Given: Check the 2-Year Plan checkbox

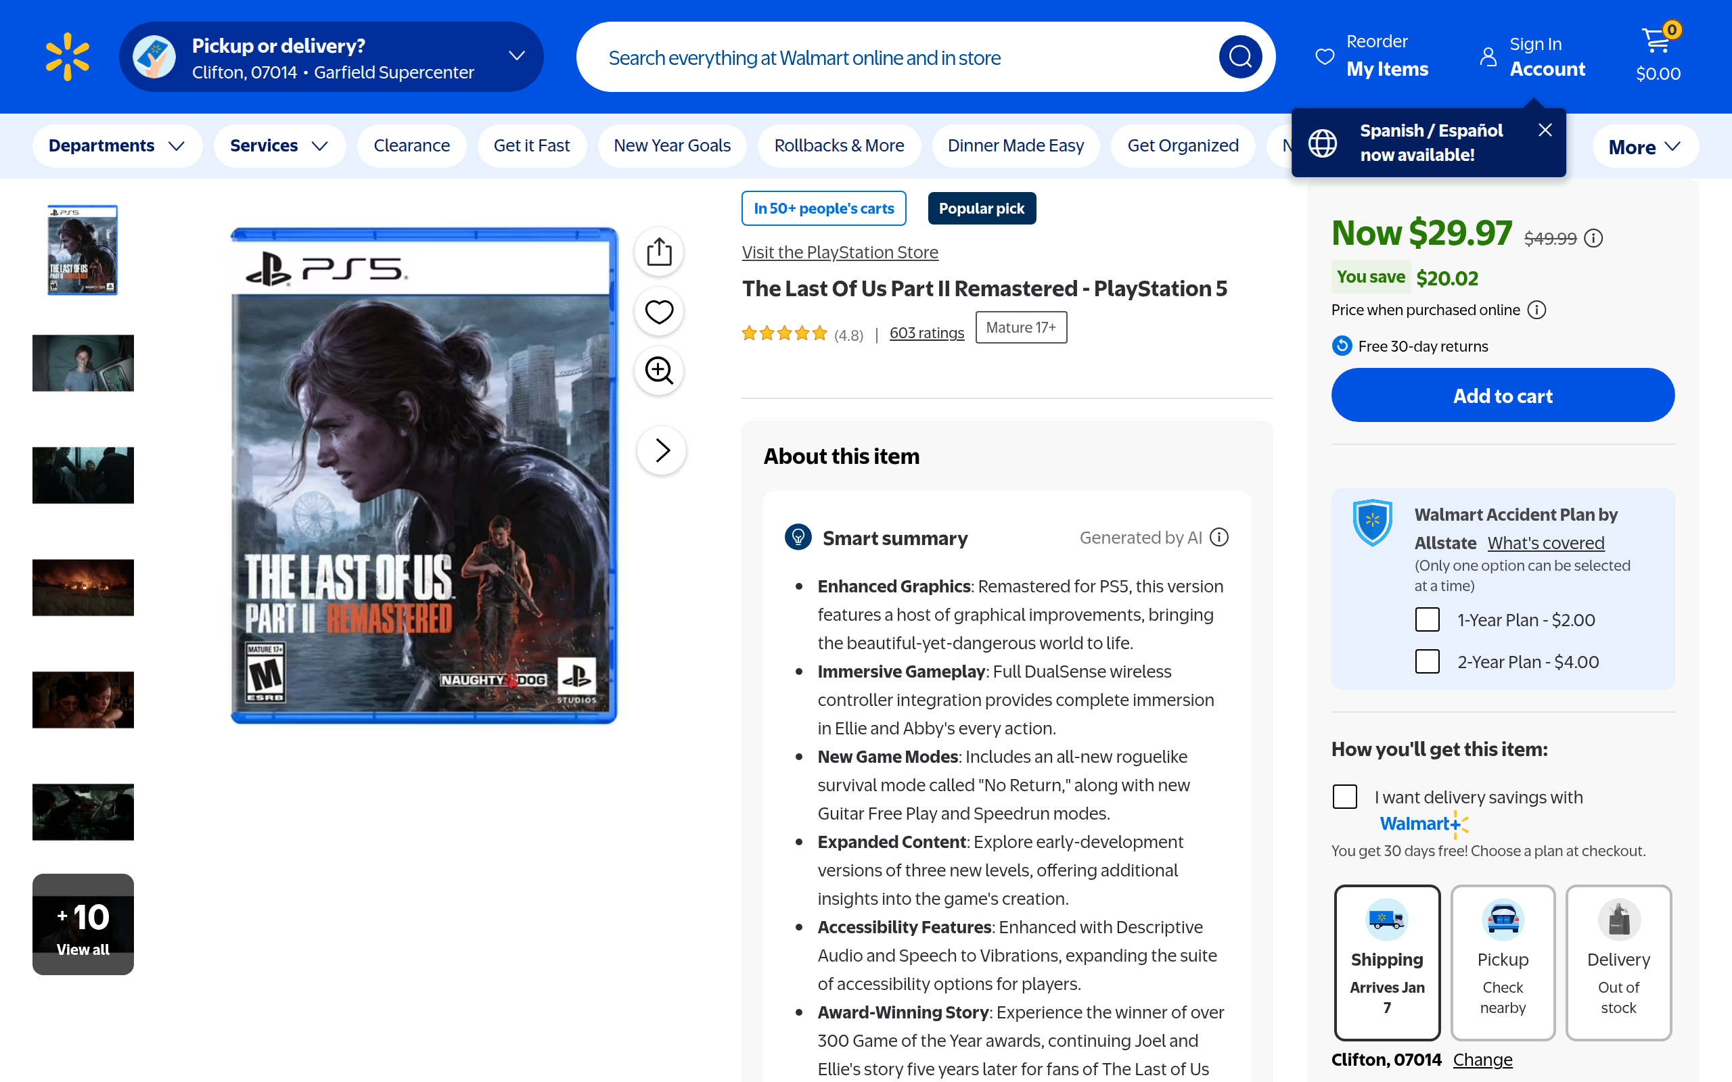Looking at the screenshot, I should [x=1427, y=661].
